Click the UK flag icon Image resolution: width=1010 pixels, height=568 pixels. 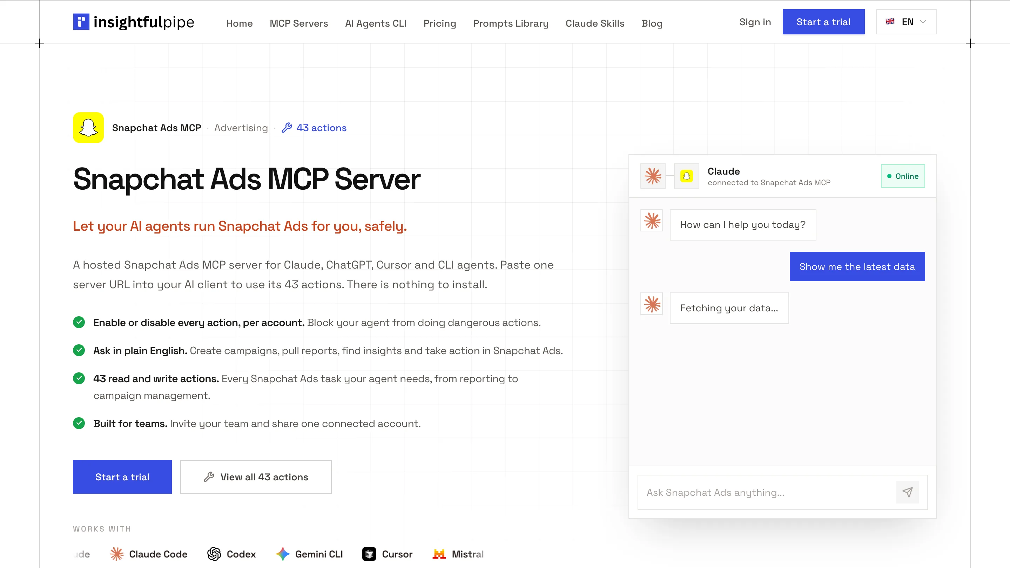click(x=890, y=21)
